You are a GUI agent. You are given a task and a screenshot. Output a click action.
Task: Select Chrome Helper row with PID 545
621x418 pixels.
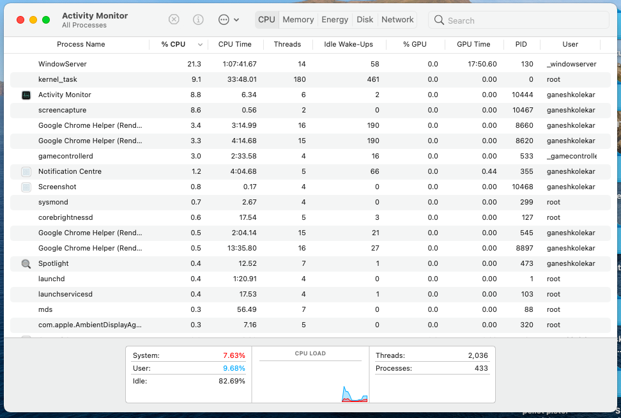coord(310,233)
